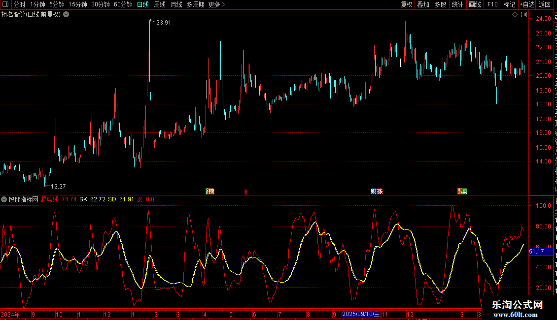557x320 pixels.
Task: Add stock via +自选 button
Action: point(527,4)
